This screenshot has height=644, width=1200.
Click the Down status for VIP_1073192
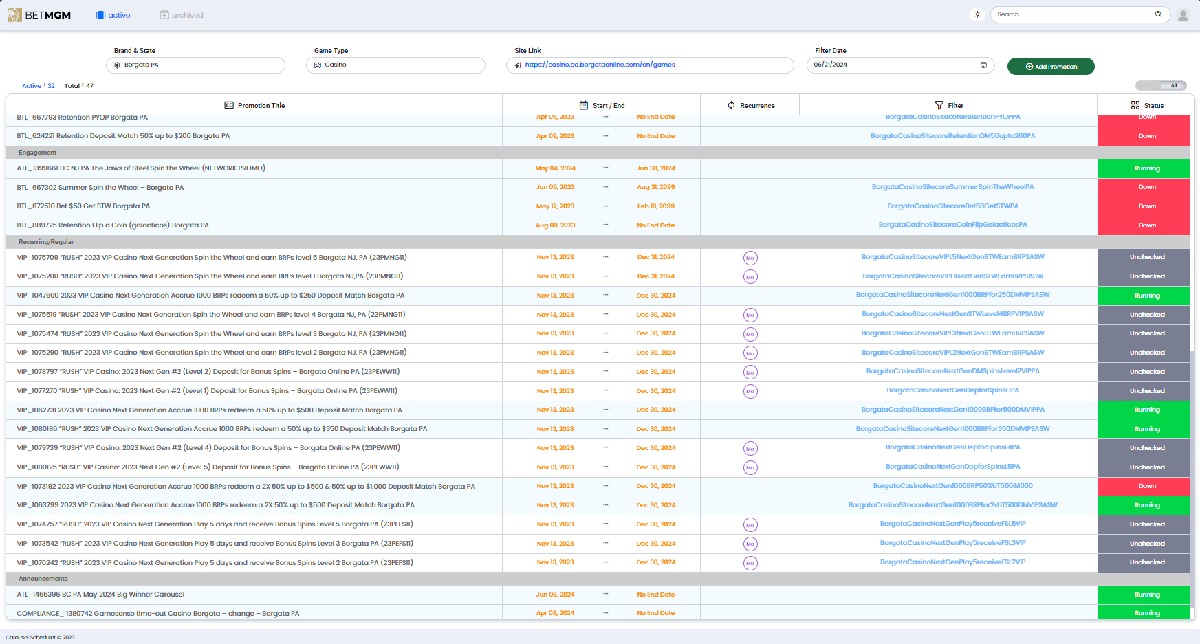1144,486
